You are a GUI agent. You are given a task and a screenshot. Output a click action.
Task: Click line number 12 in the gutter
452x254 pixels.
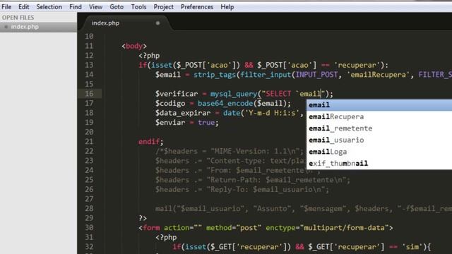point(89,55)
